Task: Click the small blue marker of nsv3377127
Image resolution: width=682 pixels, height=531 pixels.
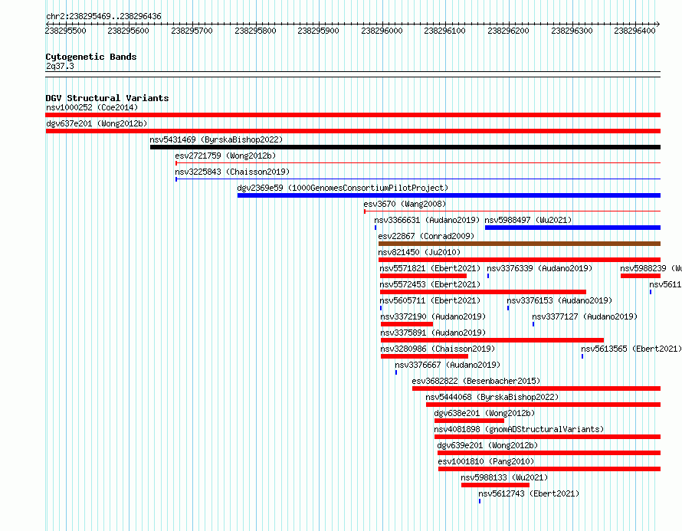Action: (x=533, y=324)
